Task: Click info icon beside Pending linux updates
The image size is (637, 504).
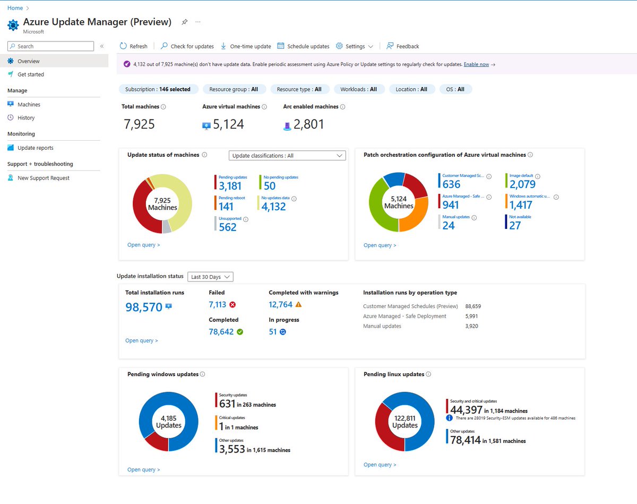Action: point(428,374)
